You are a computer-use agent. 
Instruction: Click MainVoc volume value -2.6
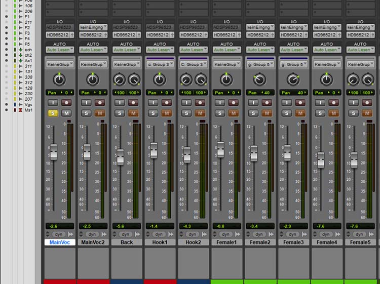pos(60,226)
